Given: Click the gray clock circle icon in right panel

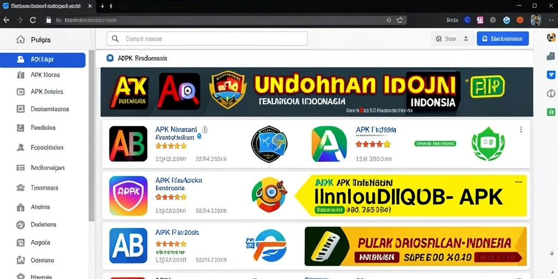Looking at the screenshot, I should pos(550,94).
